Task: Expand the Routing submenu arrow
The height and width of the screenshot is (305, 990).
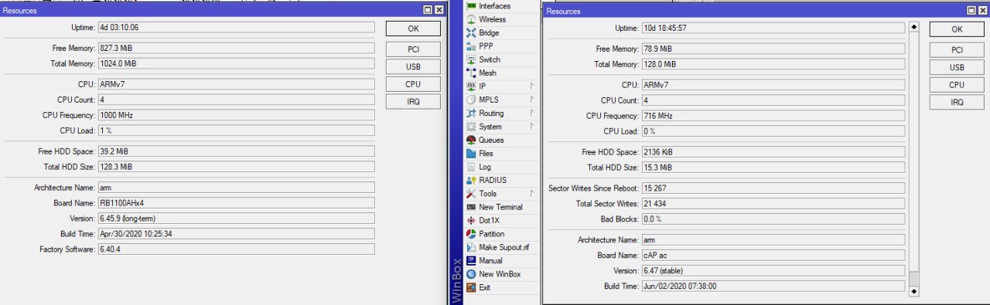Action: click(x=532, y=114)
